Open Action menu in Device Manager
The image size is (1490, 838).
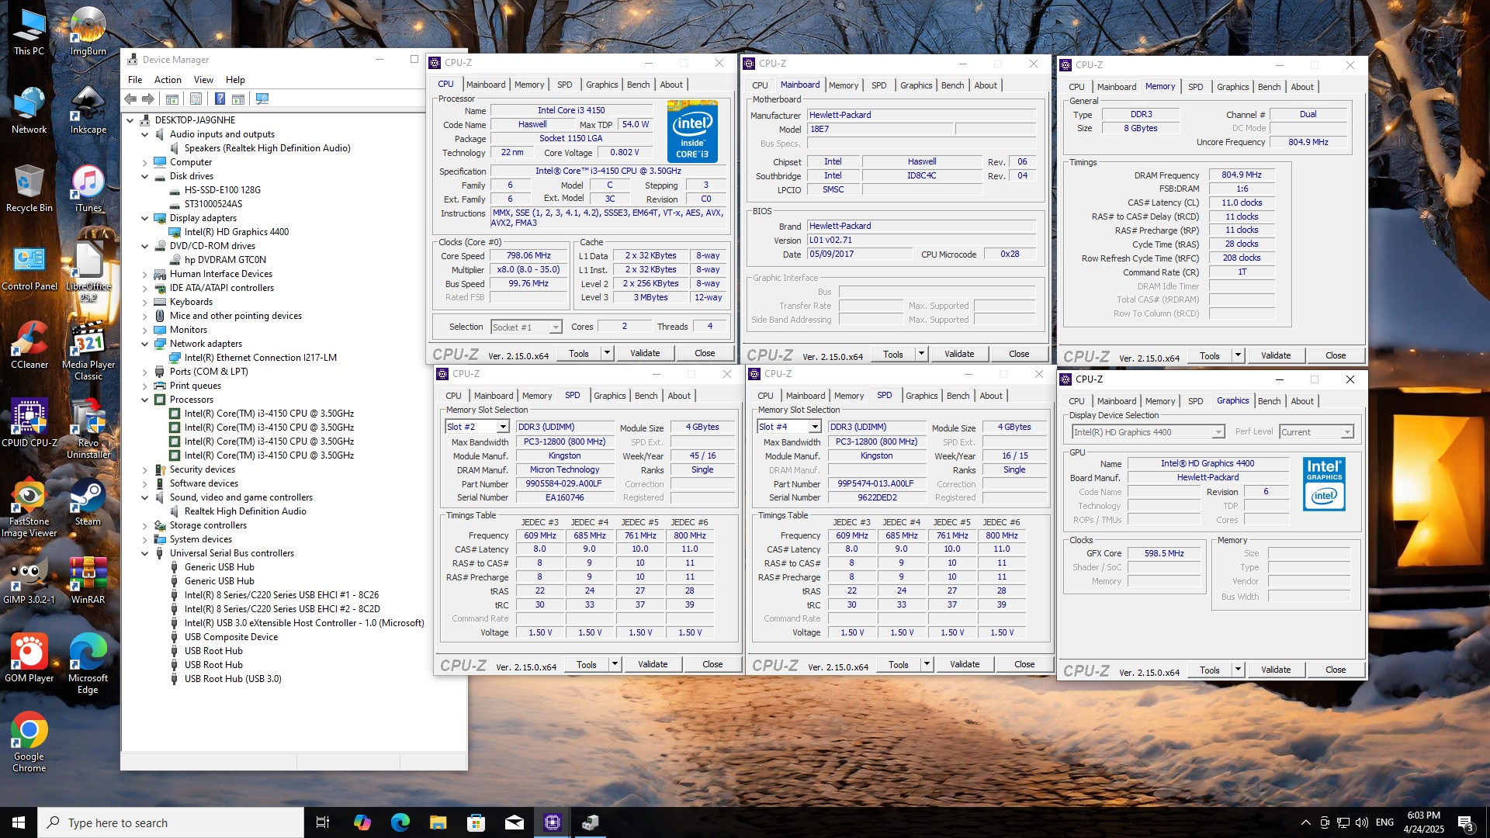(168, 79)
